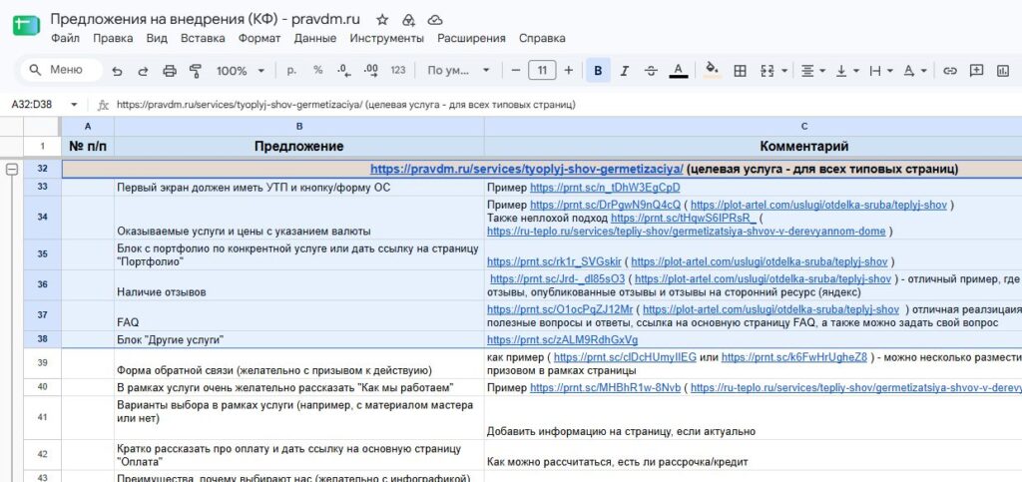
Task: Toggle strikethrough formatting
Action: click(x=651, y=70)
